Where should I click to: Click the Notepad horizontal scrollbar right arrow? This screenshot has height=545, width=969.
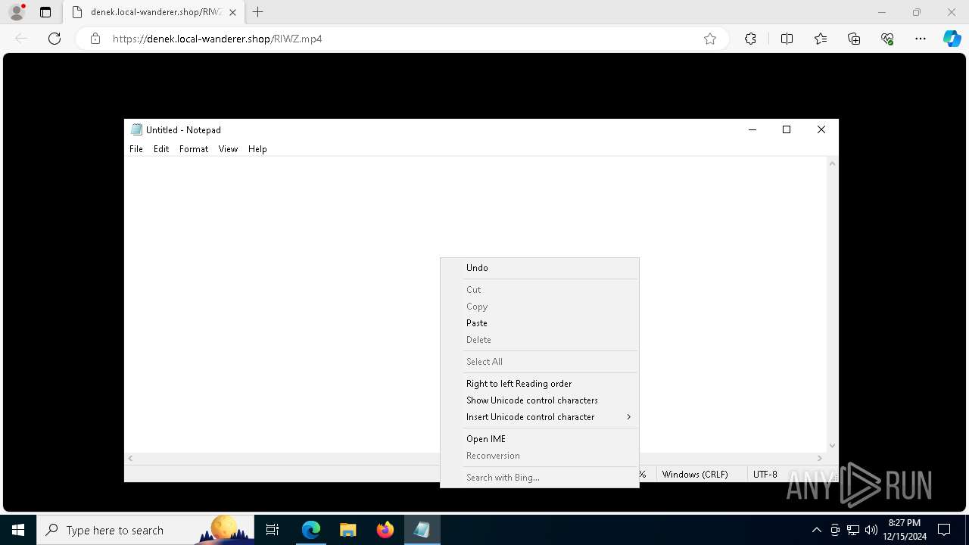(x=820, y=458)
